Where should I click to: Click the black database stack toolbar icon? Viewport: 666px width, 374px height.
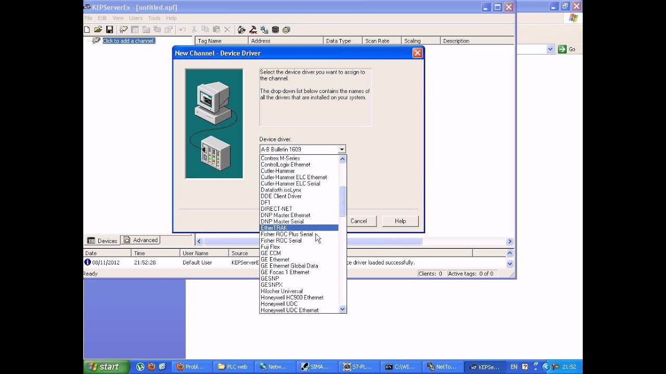(275, 30)
